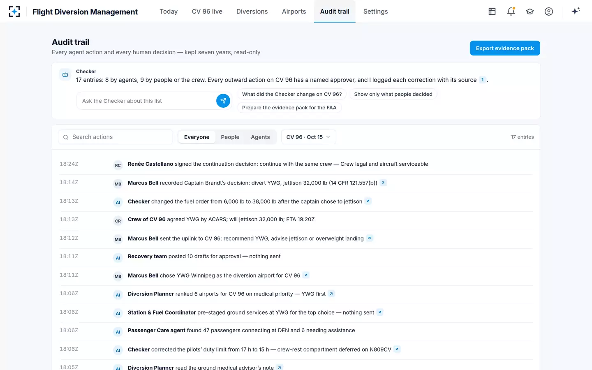592x370 pixels.
Task: Select the Renée Castellano continuation decision entry
Action: pyautogui.click(x=296, y=165)
